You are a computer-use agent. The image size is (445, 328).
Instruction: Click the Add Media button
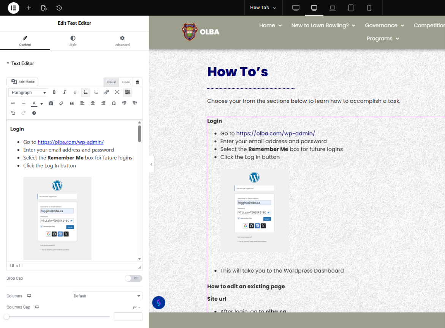(22, 82)
